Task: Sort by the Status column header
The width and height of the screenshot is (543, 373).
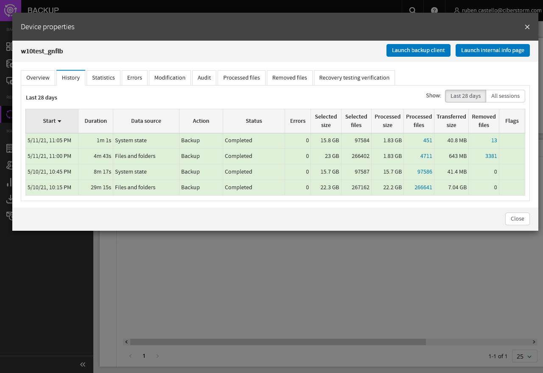Action: [254, 121]
